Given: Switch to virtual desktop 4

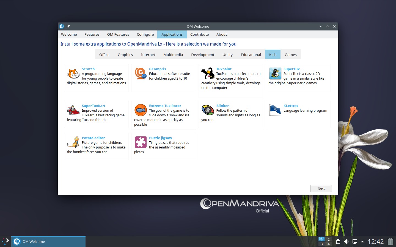Looking at the screenshot, I should click(329, 244).
